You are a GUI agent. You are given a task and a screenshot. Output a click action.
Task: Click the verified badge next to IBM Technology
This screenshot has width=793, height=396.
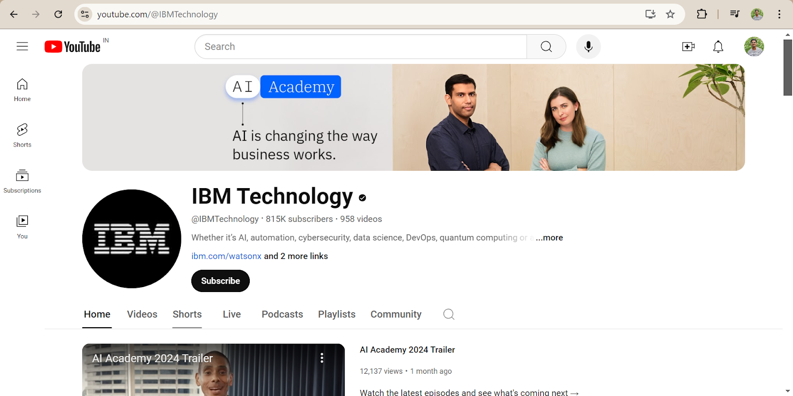362,198
